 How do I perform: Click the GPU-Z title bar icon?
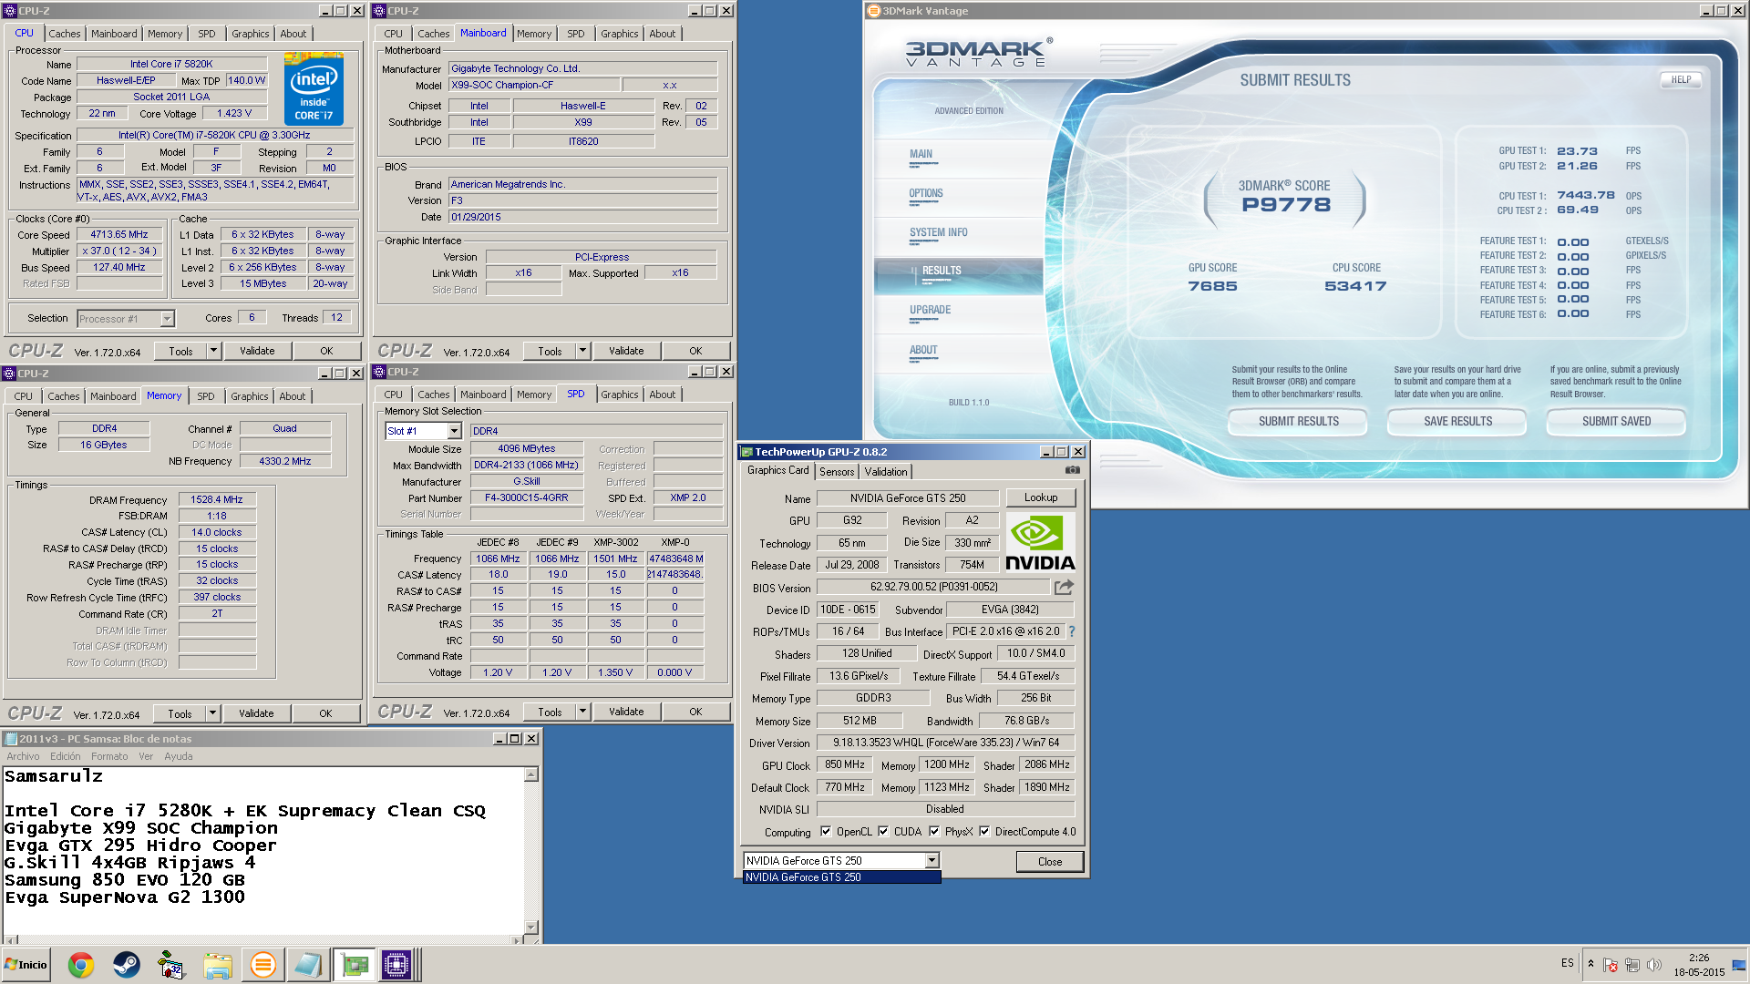tap(746, 452)
